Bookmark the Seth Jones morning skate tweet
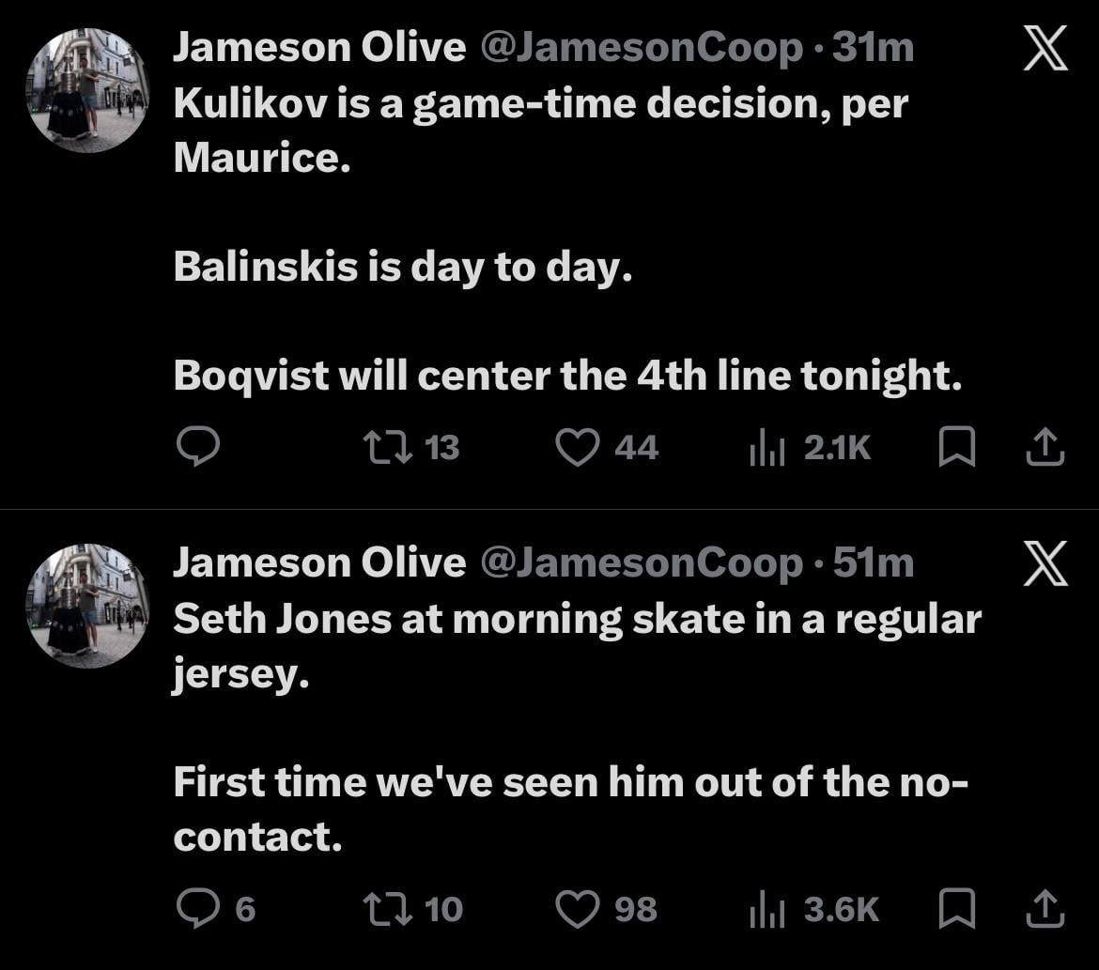 (x=956, y=909)
